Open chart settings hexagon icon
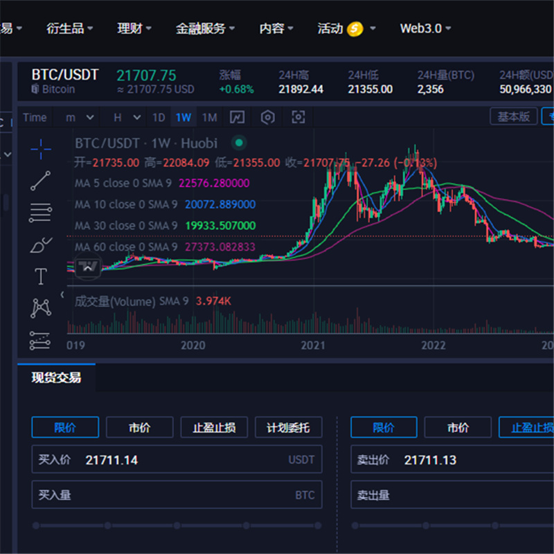 click(x=267, y=117)
